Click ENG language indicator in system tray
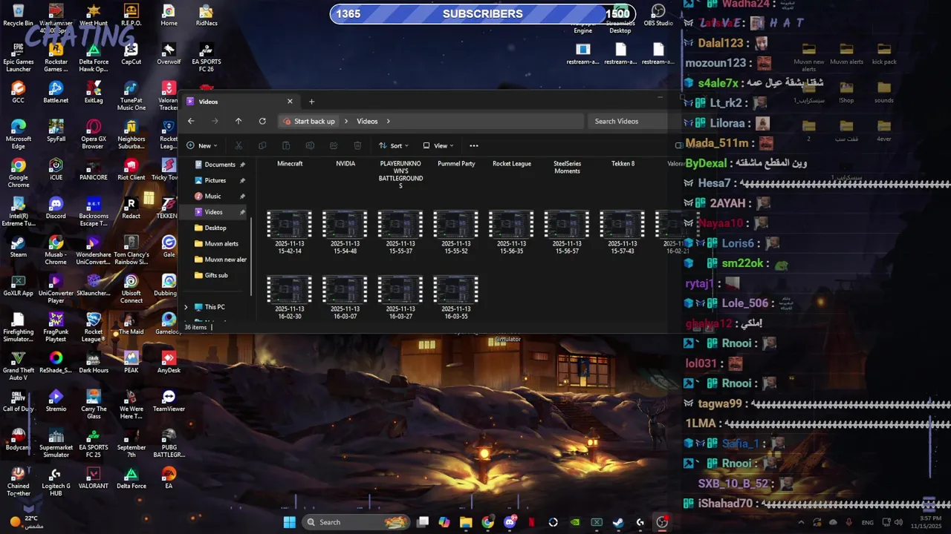 coord(867,522)
